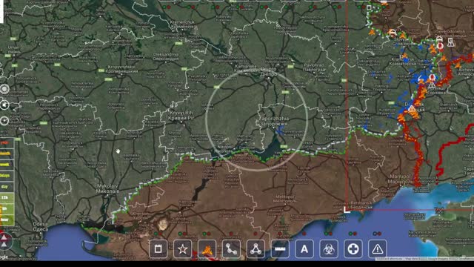Open the car marker near Severodonetsk

(439, 39)
